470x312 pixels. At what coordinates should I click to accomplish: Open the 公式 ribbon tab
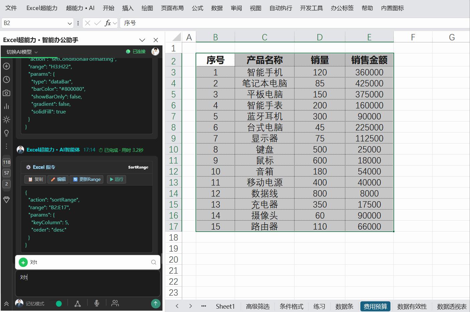(198, 8)
